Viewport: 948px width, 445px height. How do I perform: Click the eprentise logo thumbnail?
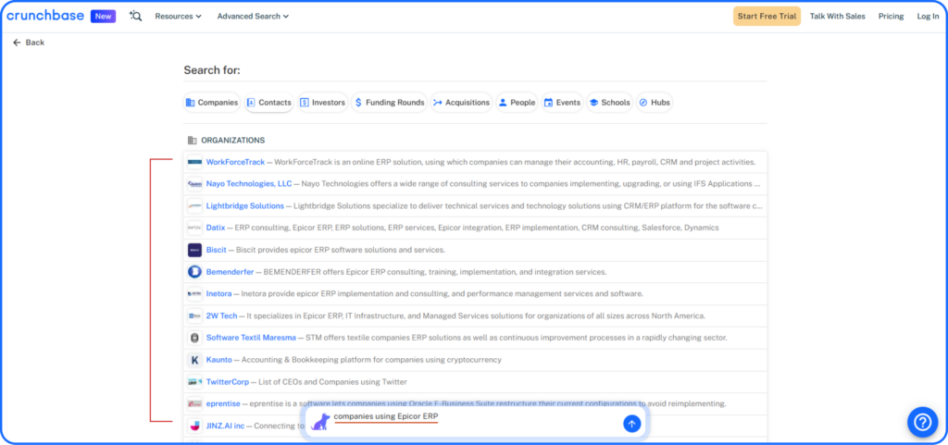194,403
